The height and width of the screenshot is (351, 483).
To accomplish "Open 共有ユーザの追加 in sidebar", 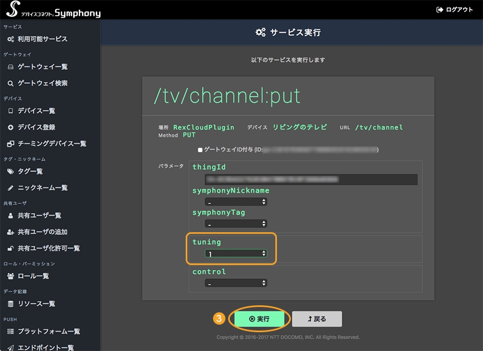I will tap(42, 232).
